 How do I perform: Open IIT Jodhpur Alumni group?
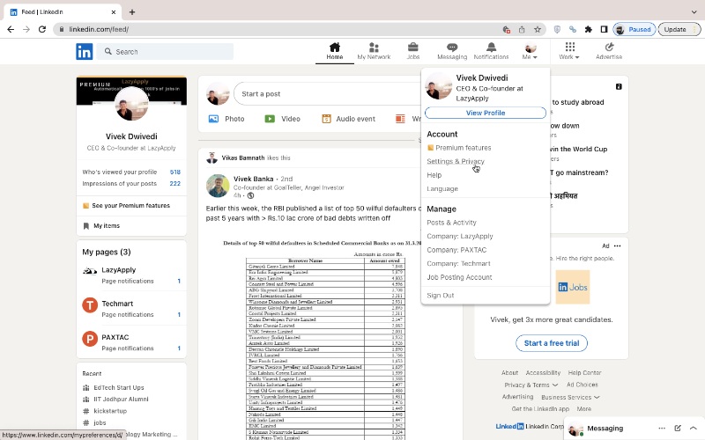[x=121, y=400]
